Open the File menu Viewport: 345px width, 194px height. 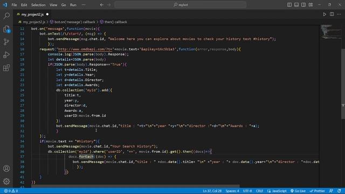click(14, 5)
